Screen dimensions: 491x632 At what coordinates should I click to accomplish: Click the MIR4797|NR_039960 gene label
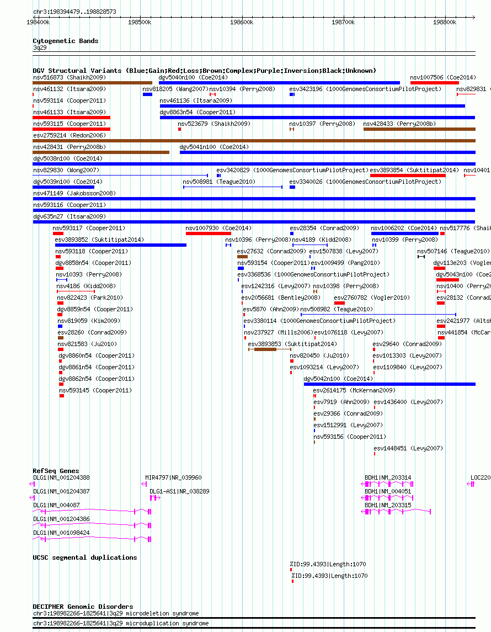point(174,477)
